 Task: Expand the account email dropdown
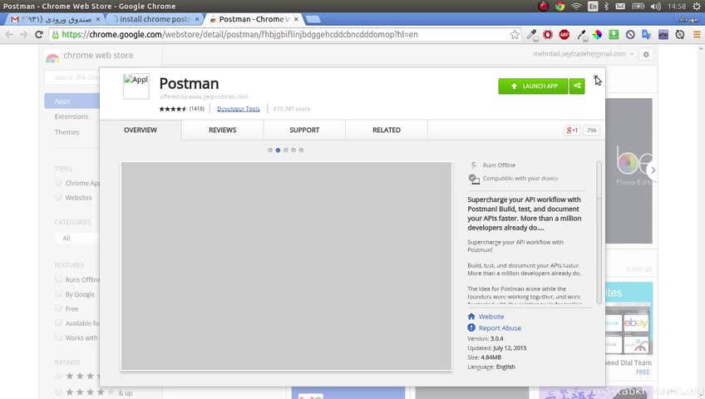632,54
